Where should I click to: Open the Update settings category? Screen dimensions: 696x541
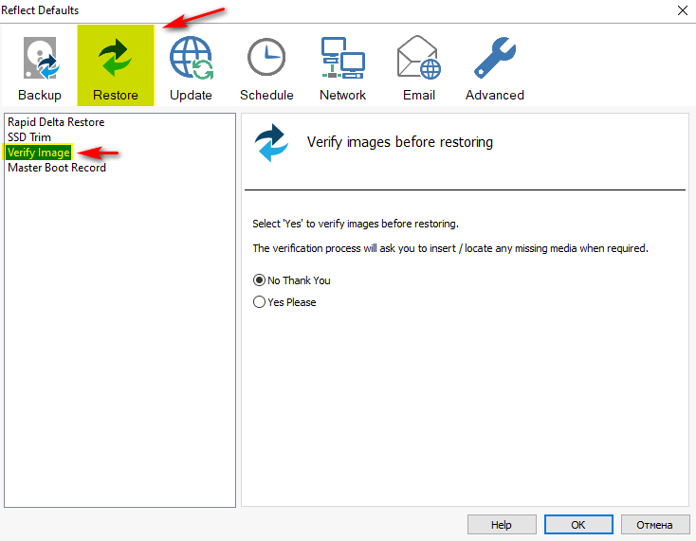[x=191, y=66]
